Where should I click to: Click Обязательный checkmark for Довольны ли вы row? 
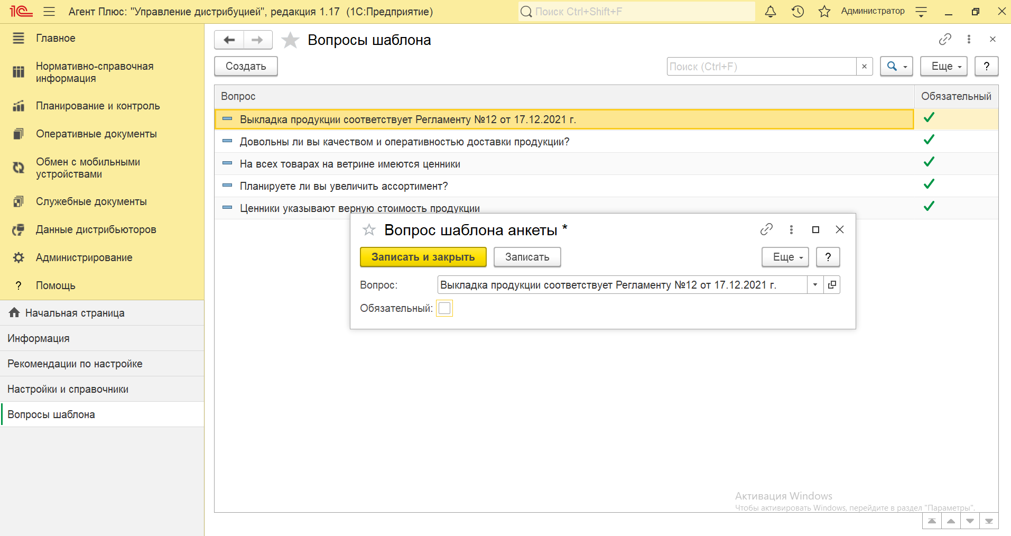[929, 140]
